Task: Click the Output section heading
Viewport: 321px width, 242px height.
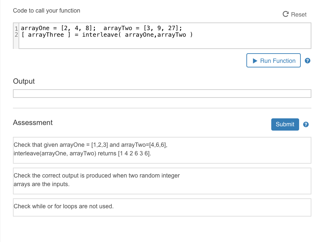Action: 24,81
